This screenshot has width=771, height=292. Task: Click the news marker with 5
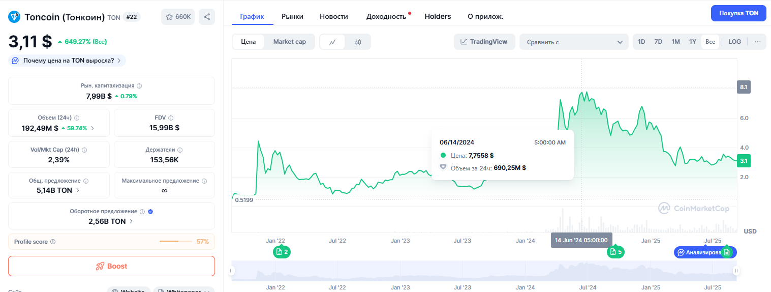pos(615,252)
